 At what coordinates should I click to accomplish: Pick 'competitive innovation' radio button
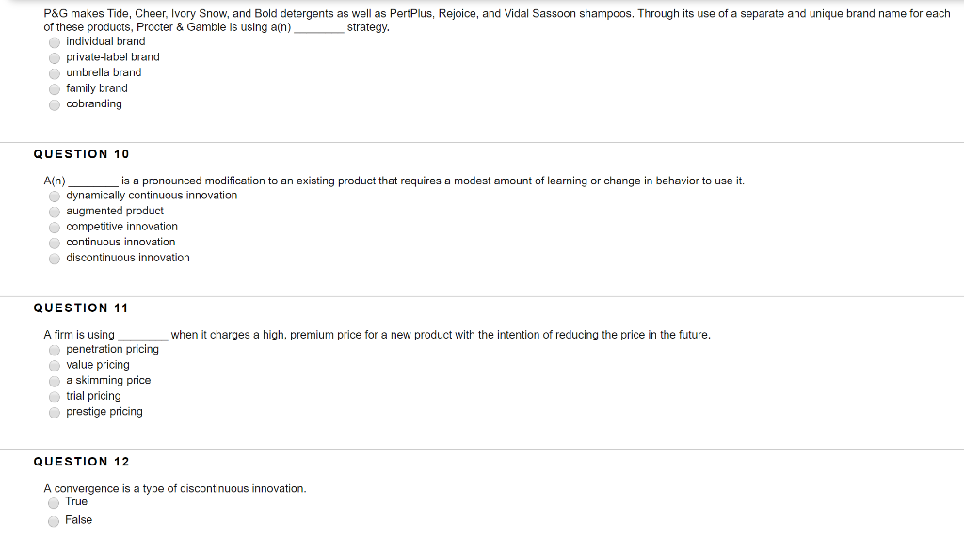55,228
